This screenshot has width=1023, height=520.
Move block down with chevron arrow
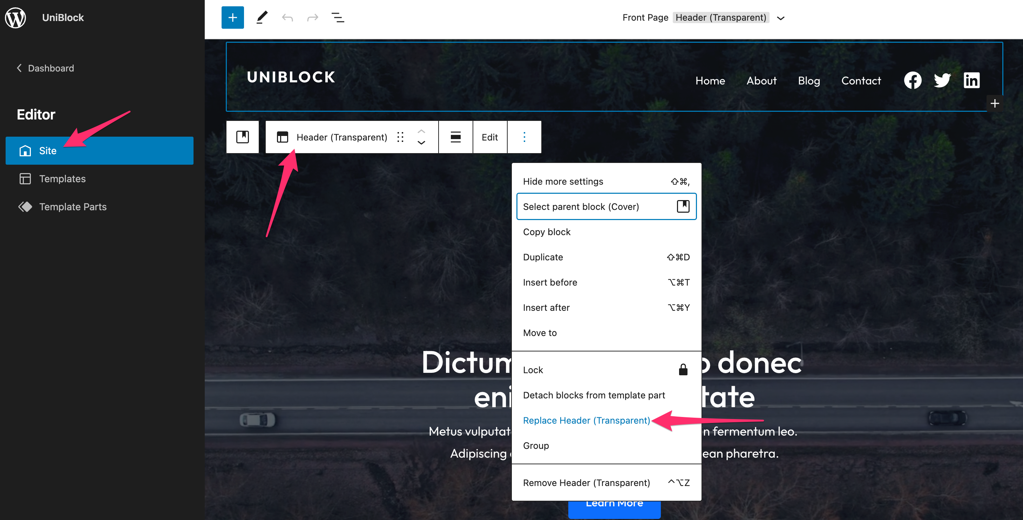coord(421,143)
